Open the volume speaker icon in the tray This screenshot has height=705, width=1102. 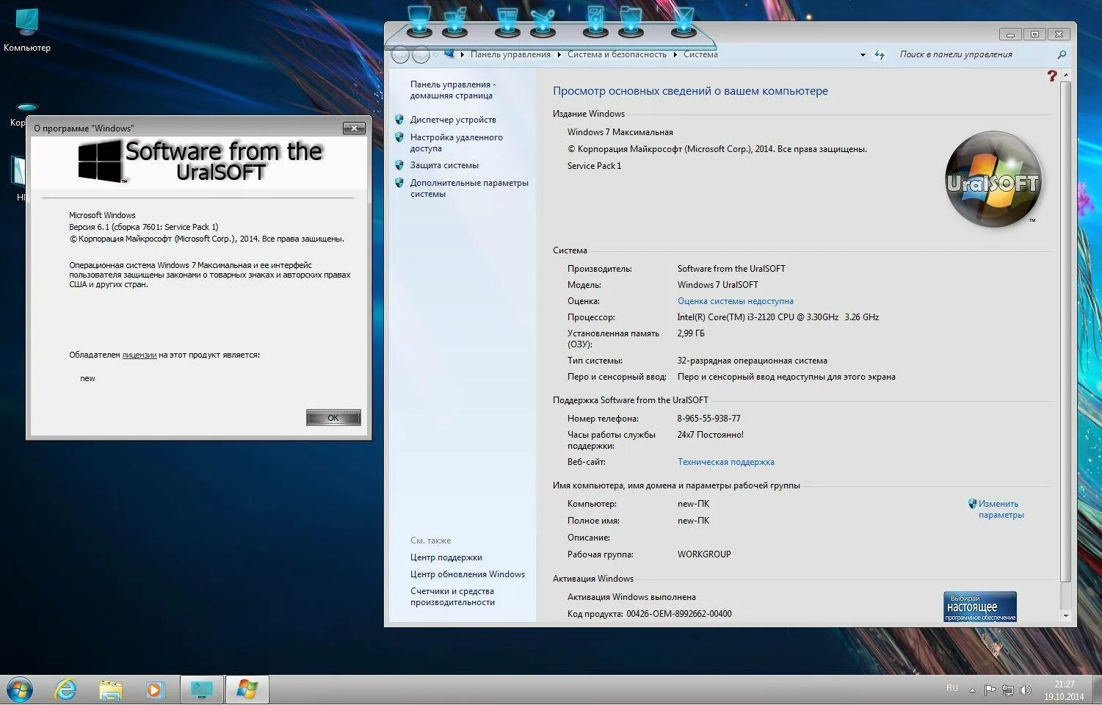[x=1026, y=690]
